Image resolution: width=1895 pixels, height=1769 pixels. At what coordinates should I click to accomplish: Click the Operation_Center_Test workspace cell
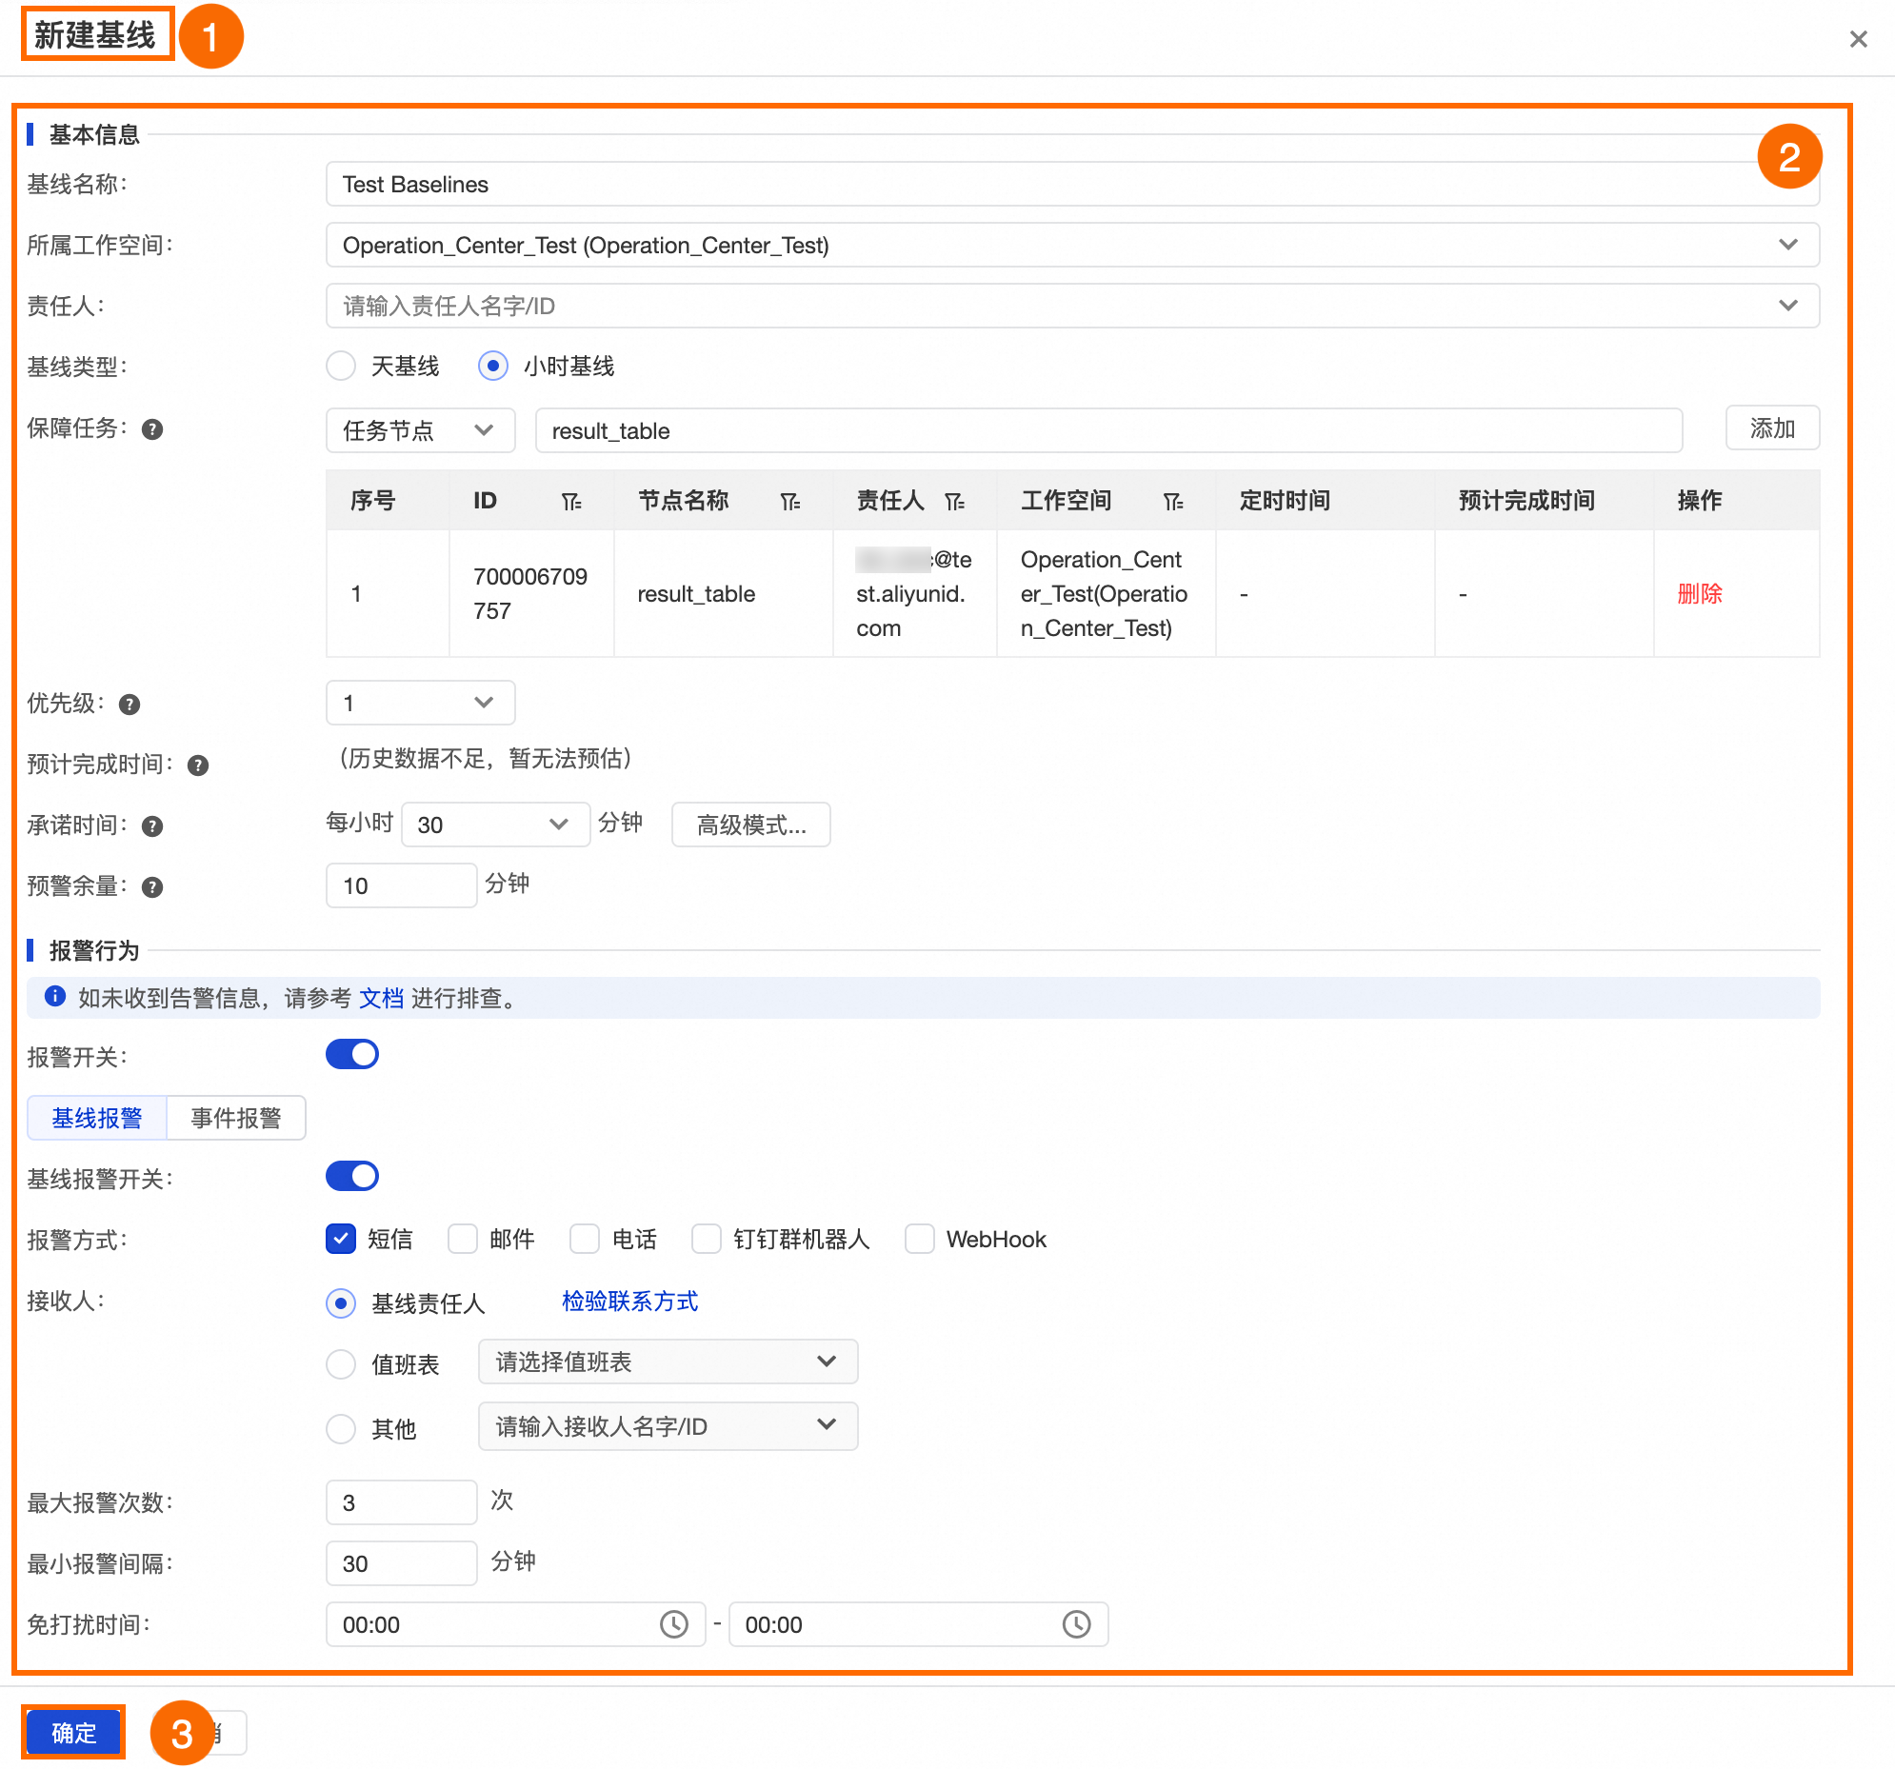point(1106,594)
